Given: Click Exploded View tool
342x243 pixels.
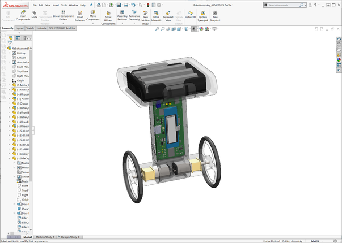Looking at the screenshot, I should [168, 16].
